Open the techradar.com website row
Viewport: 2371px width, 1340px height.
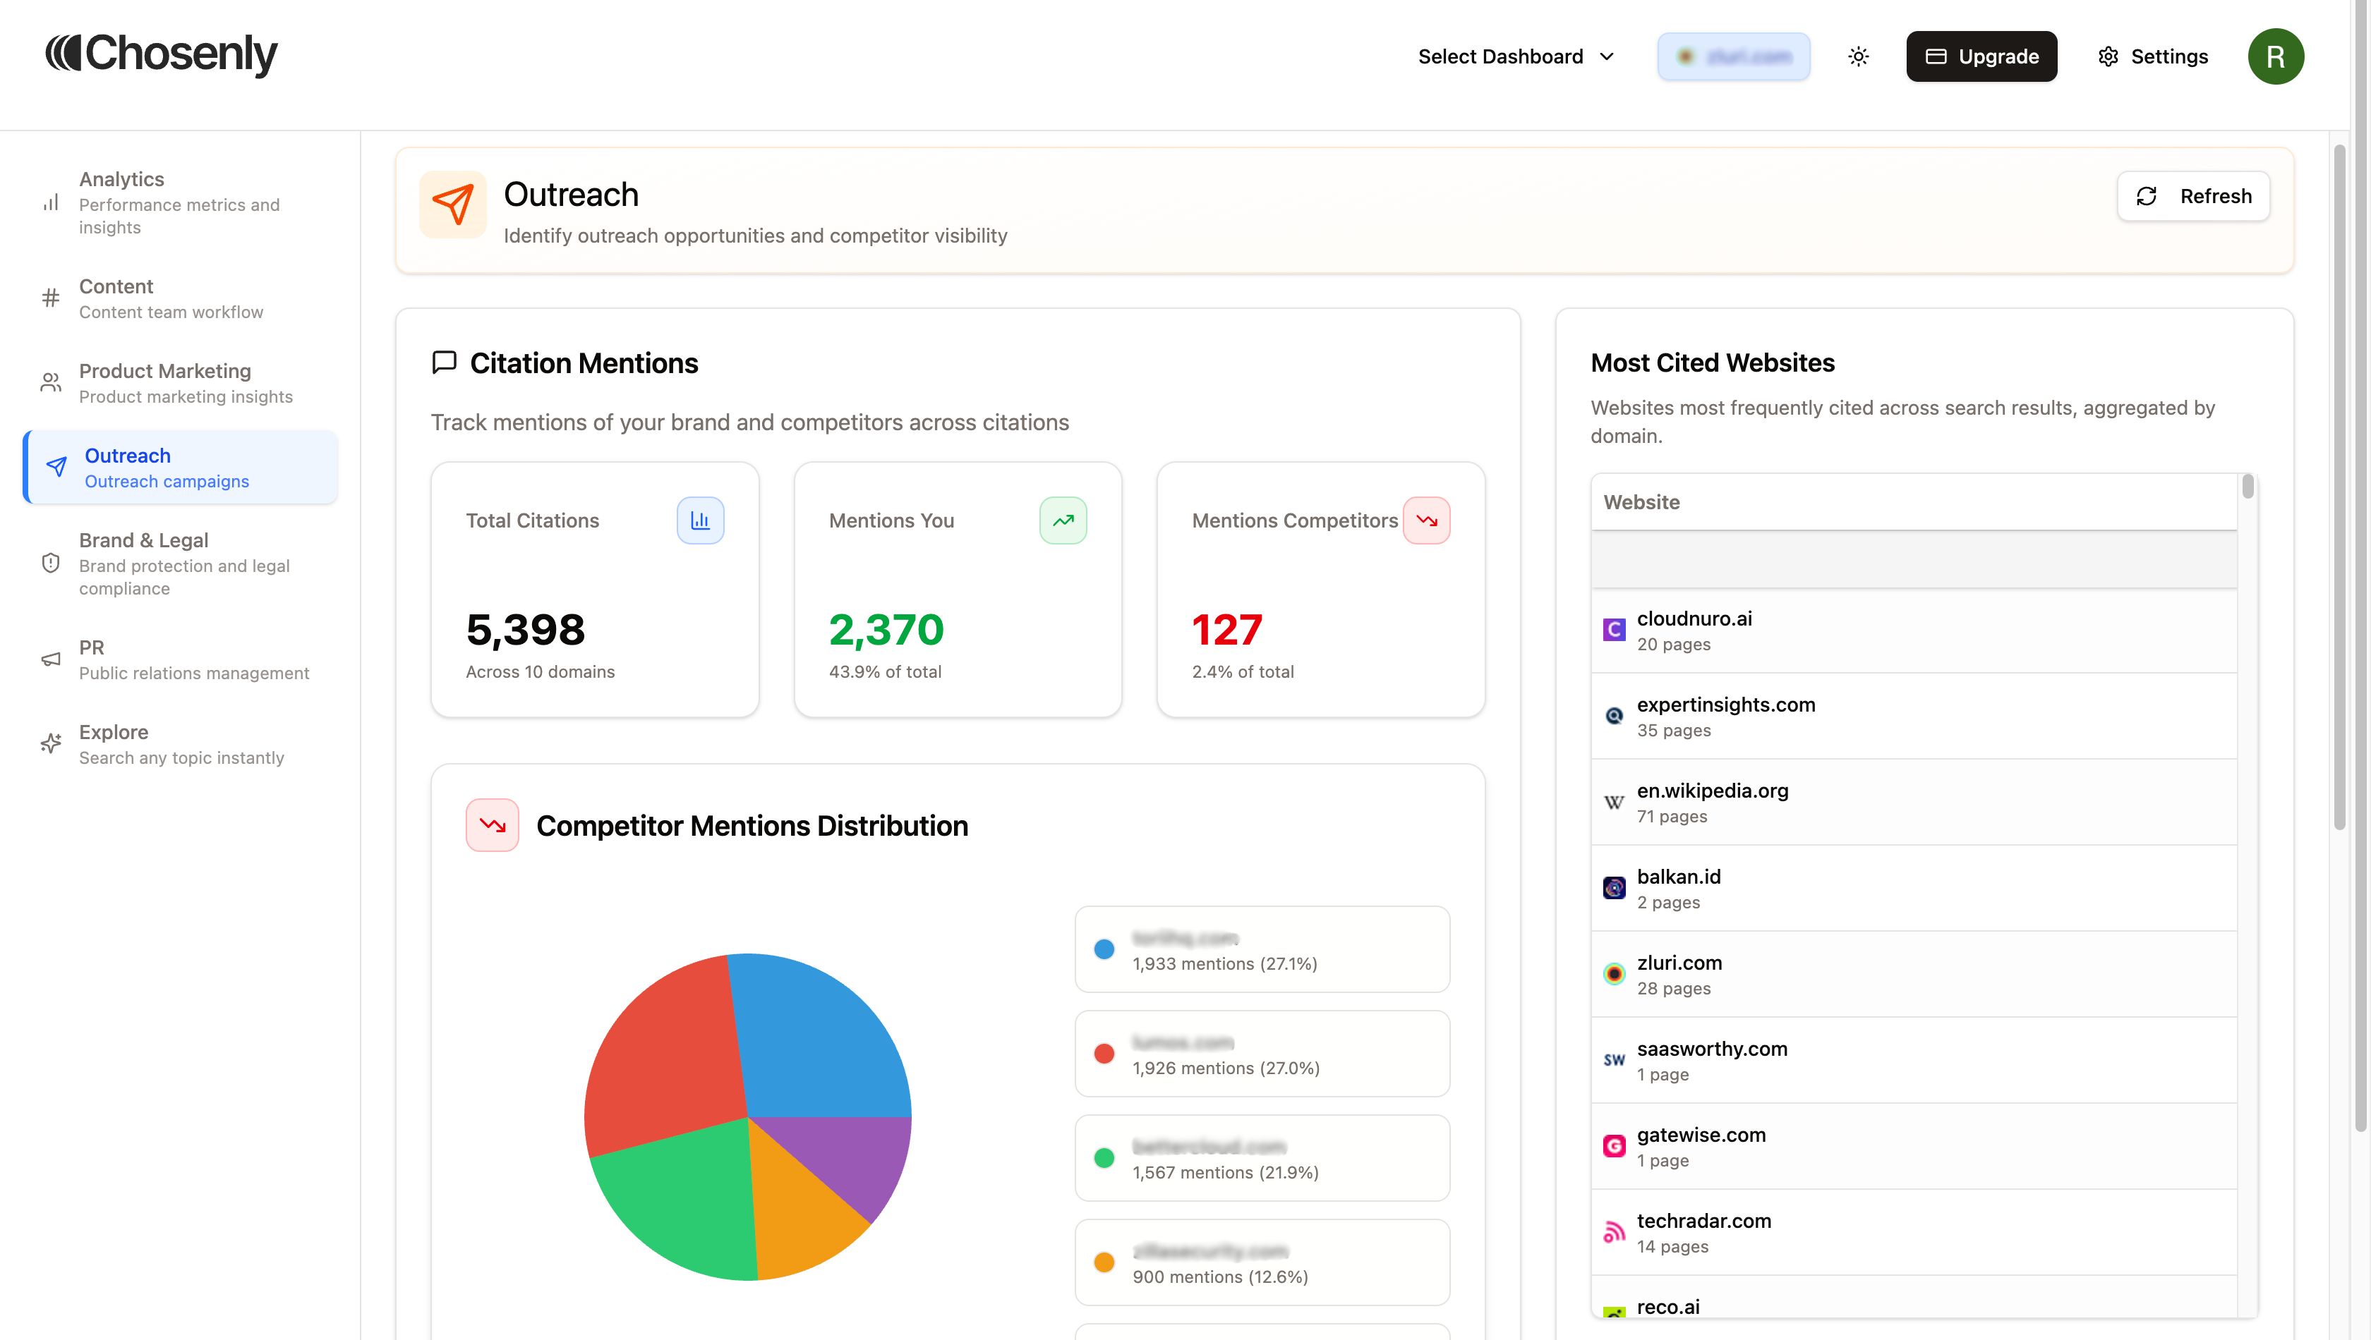tap(1914, 1232)
